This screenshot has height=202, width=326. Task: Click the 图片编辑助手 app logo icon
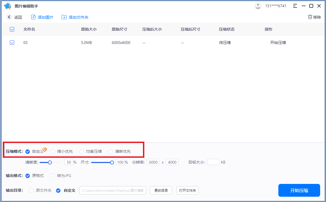click(8, 6)
